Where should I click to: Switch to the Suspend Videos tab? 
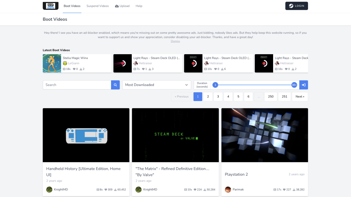point(98,6)
